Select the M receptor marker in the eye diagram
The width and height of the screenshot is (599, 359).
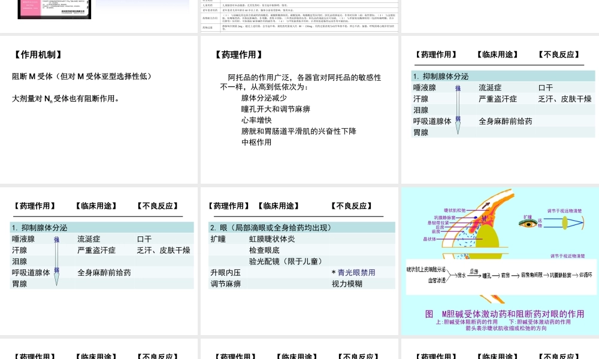pos(484,218)
